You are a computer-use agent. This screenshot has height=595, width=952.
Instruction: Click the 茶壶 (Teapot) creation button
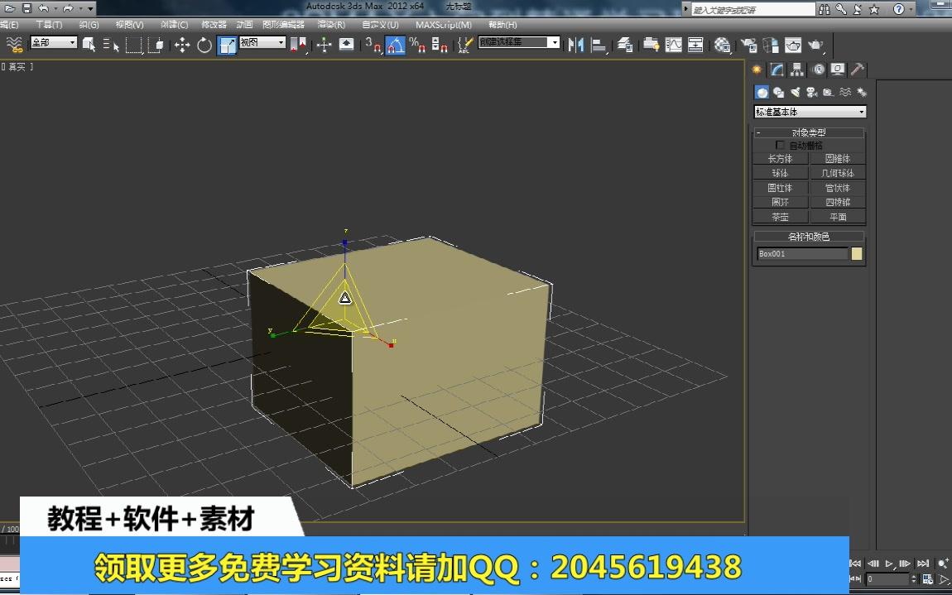pyautogui.click(x=779, y=216)
